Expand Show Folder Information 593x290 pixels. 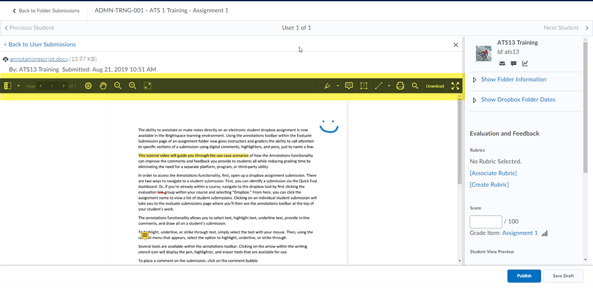[513, 80]
